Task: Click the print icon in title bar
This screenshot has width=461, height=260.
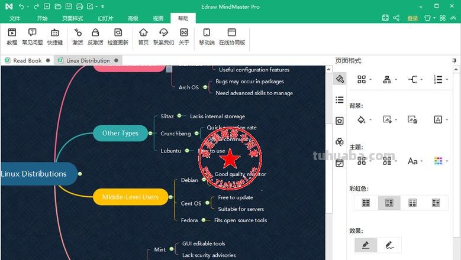Action: coord(79,6)
